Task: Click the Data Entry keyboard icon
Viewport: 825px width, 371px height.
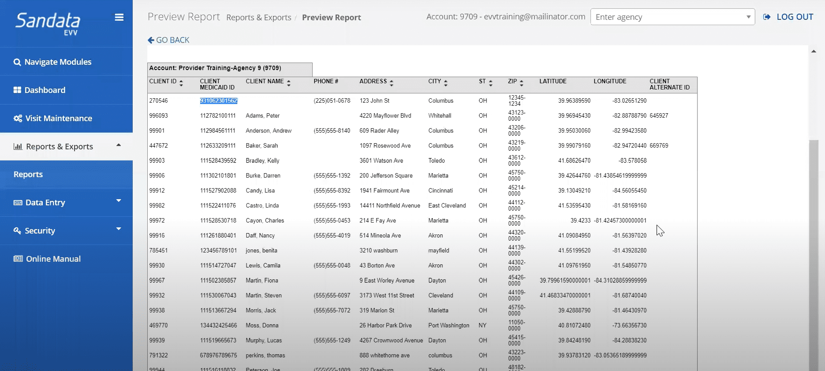Action: [18, 203]
